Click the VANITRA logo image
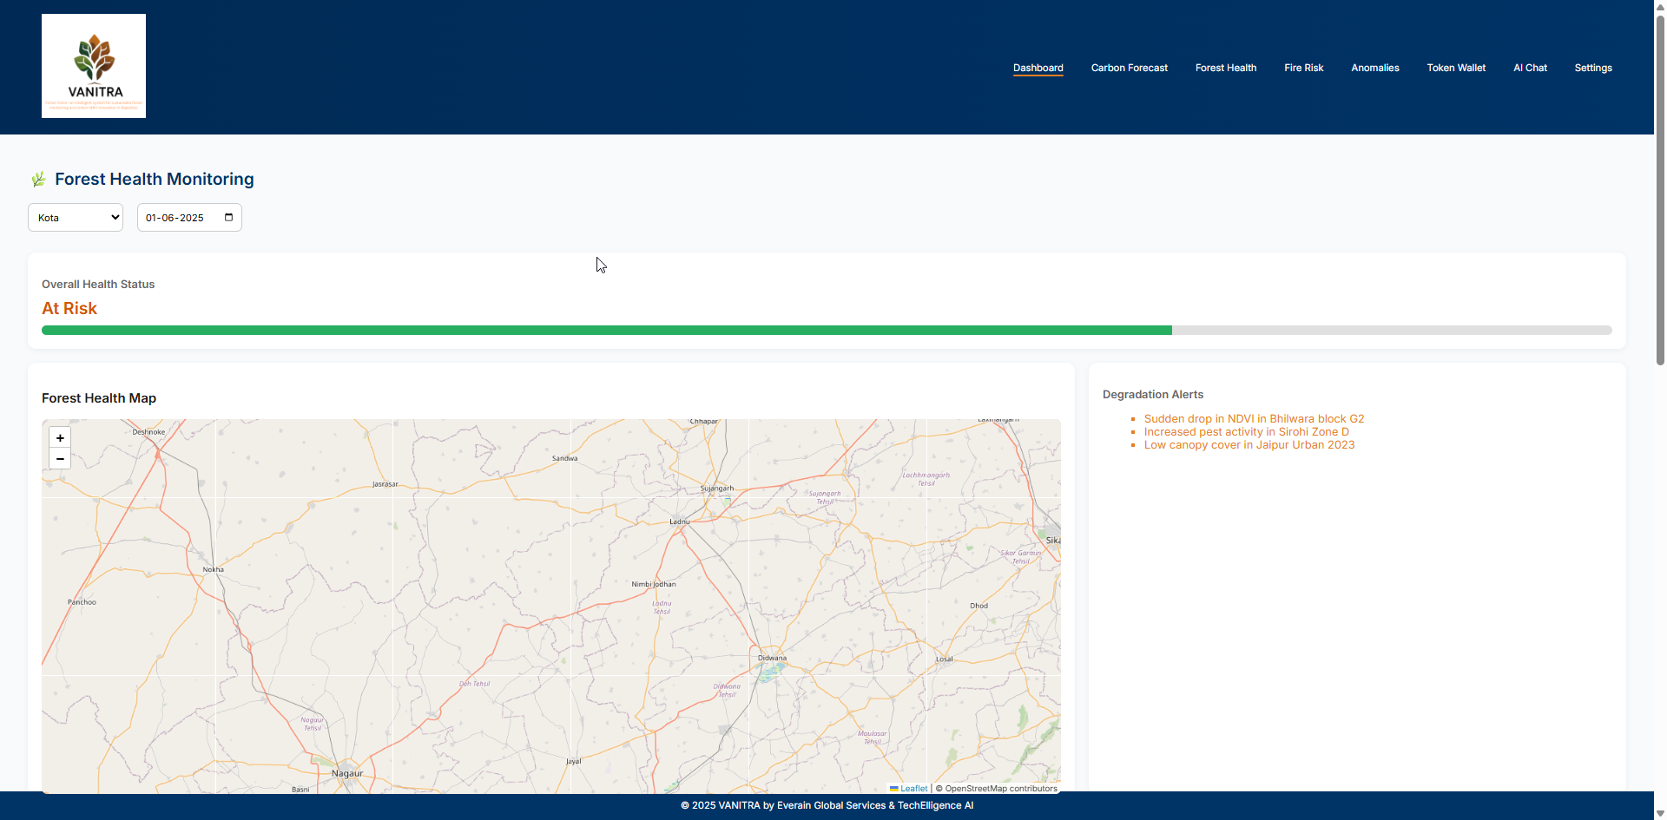This screenshot has height=820, width=1667. coord(94,66)
